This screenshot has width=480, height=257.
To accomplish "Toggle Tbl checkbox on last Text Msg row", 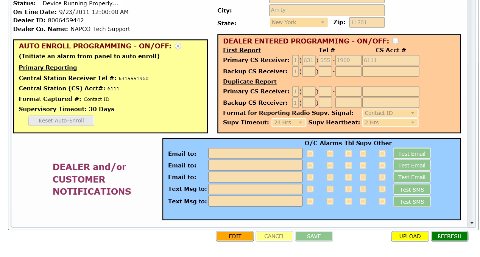I will (x=348, y=201).
